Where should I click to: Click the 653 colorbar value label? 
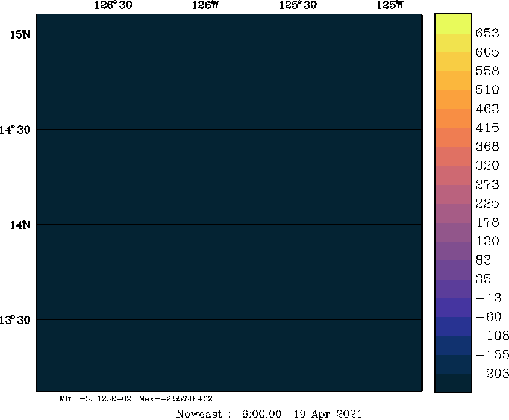click(487, 33)
